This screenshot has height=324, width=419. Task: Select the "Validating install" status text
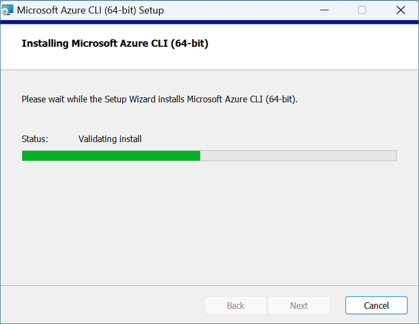tap(110, 139)
